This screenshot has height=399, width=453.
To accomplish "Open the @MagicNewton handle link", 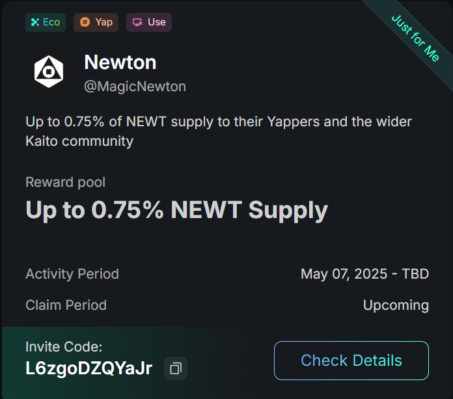I will 135,87.
